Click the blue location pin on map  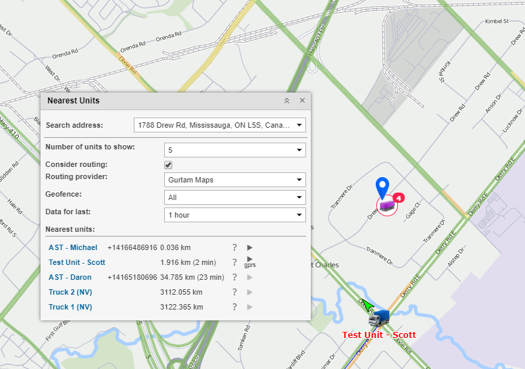382,186
